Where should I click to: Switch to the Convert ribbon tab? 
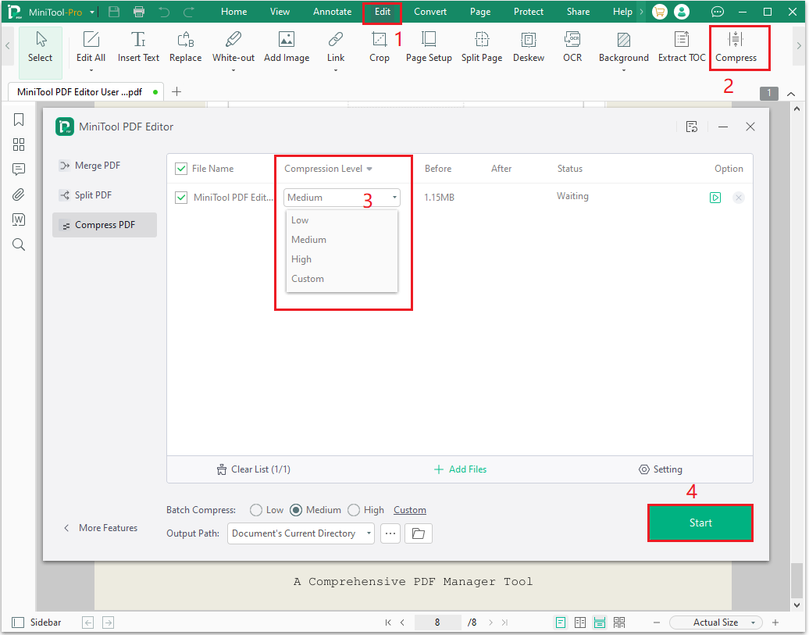[430, 11]
